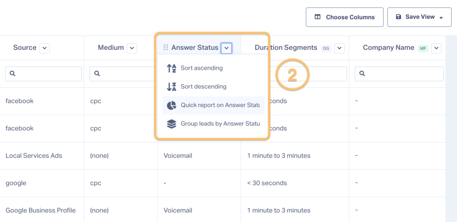
Task: Open the Source column dropdown arrow
Action: pos(45,48)
